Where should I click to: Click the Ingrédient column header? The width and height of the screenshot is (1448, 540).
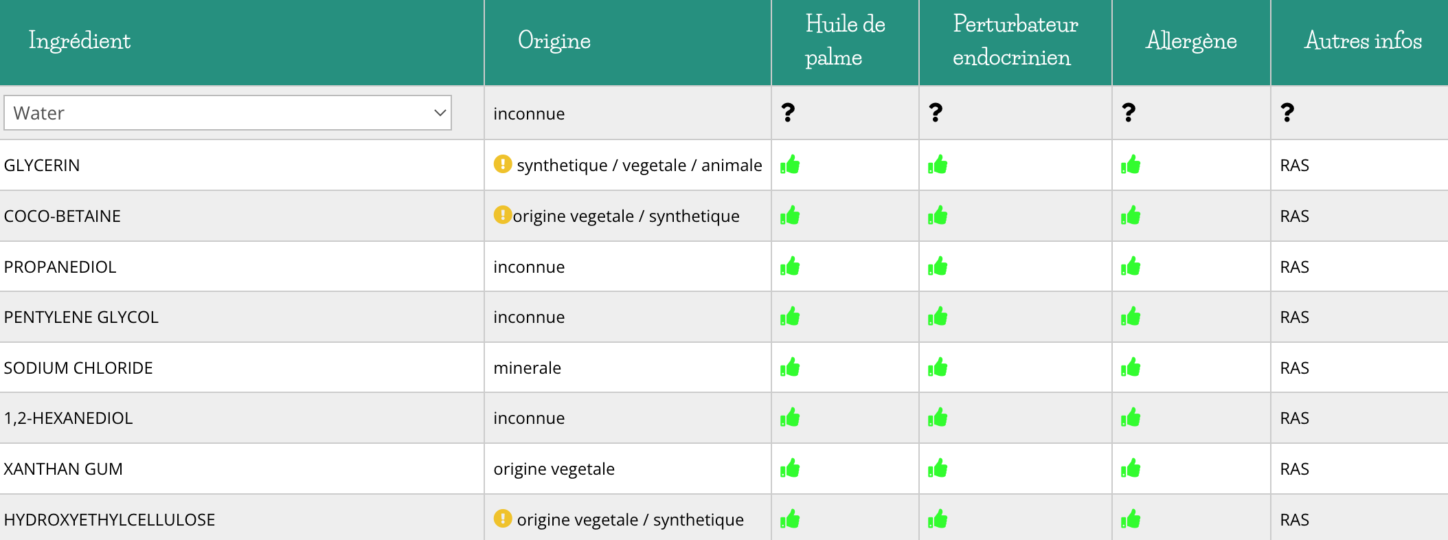click(80, 41)
